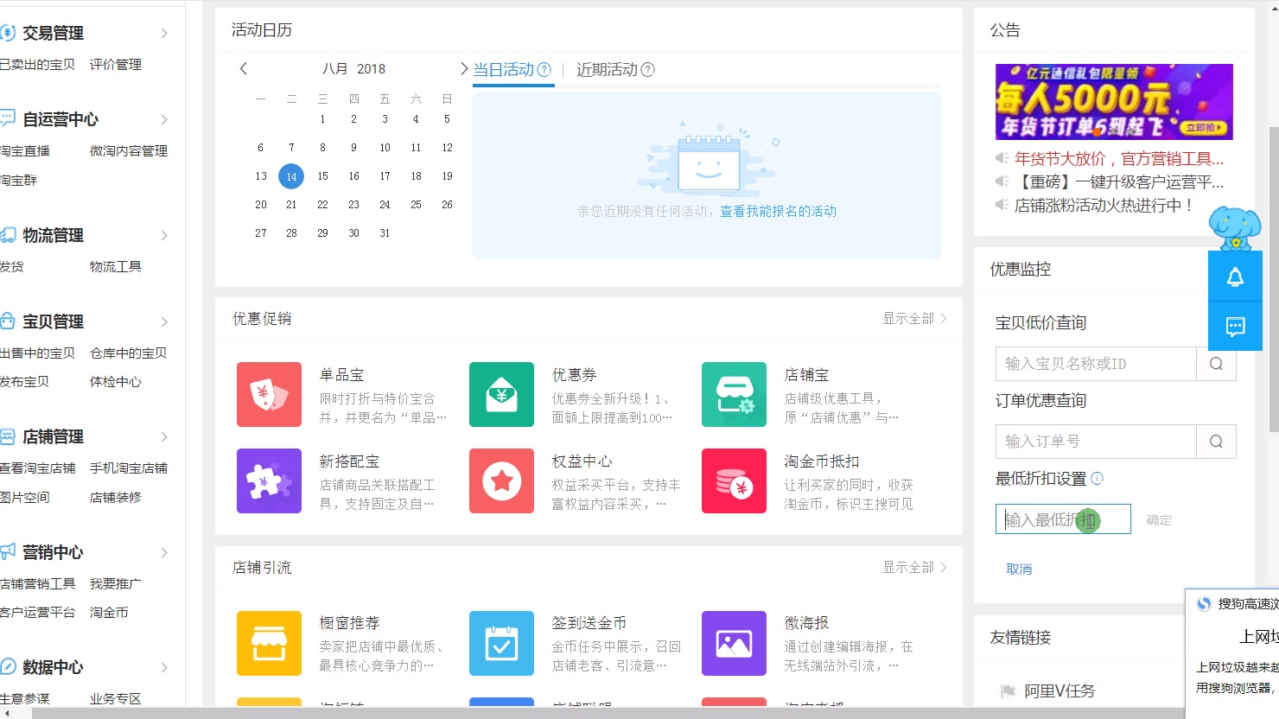
Task: Click the 物流管理 truck icon
Action: 8,235
